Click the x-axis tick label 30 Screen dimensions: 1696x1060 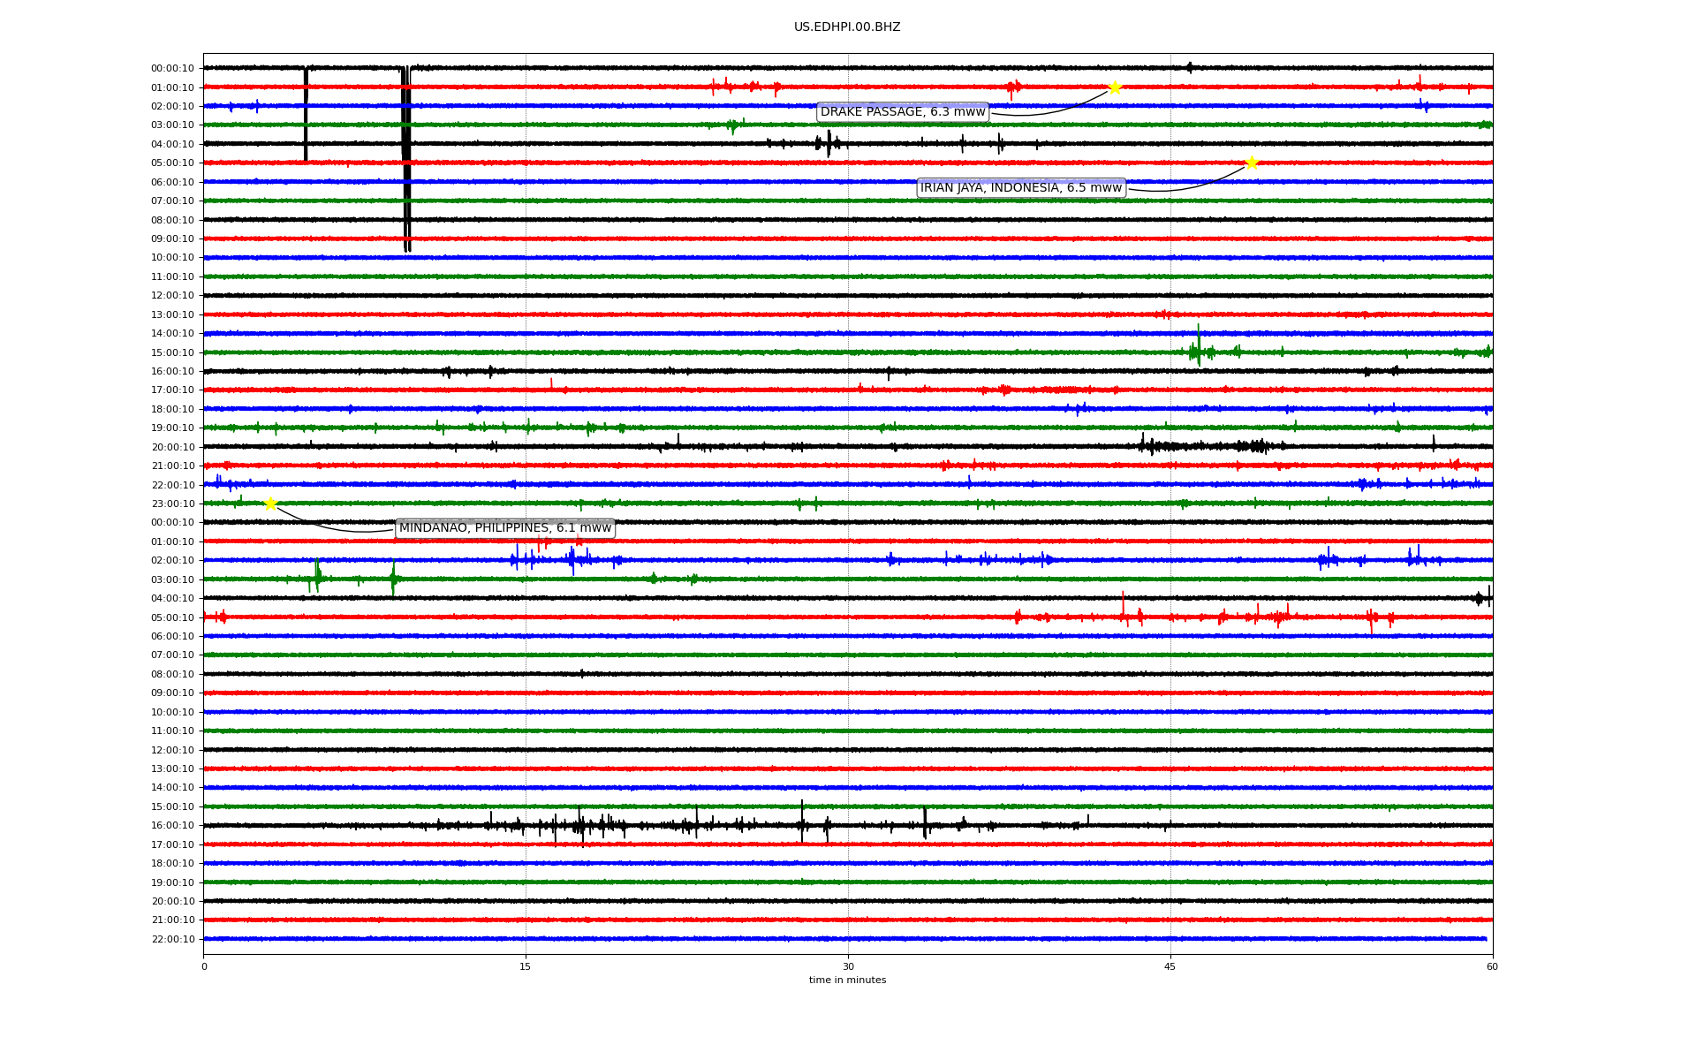[848, 966]
